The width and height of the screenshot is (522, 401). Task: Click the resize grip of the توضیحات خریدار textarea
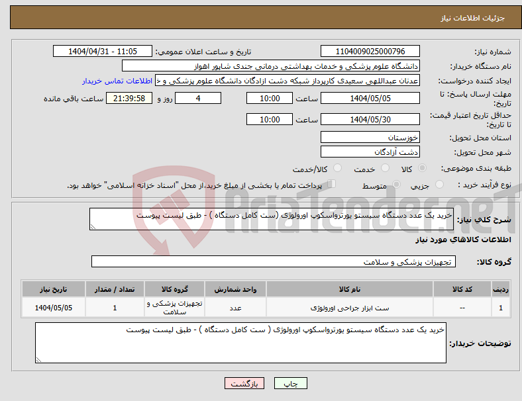(x=38, y=360)
